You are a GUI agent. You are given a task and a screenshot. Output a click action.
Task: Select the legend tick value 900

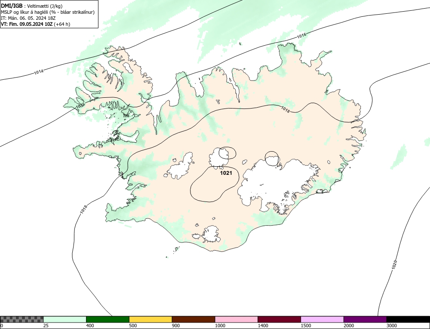(176, 326)
